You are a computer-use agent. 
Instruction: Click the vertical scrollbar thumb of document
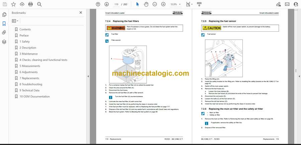(x=296, y=70)
